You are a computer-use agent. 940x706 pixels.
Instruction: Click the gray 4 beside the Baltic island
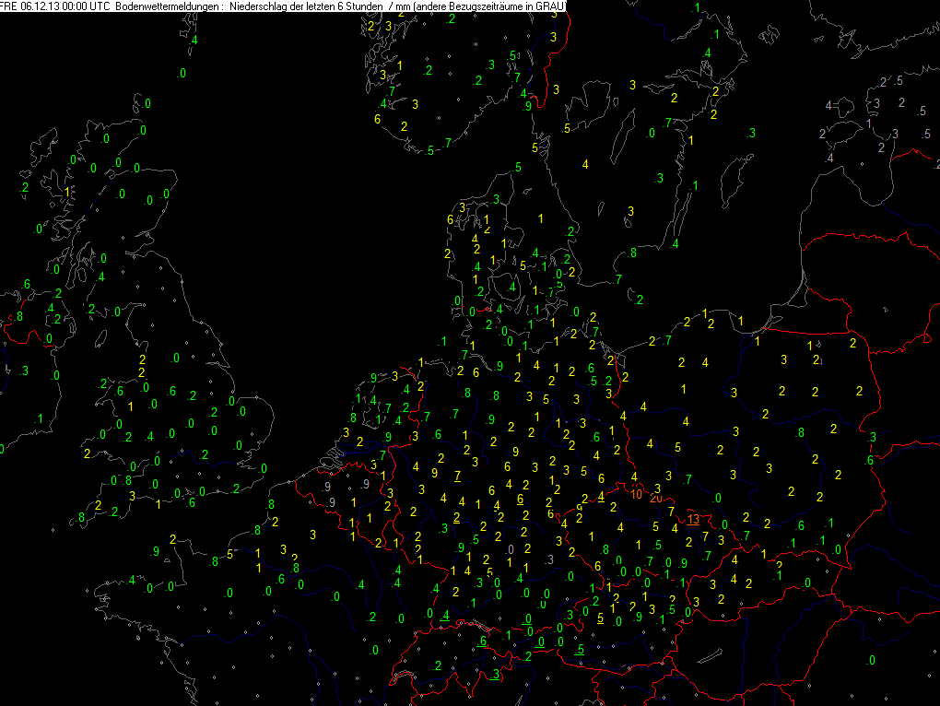pos(828,105)
